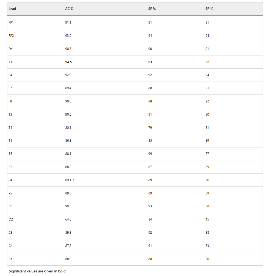Click the FP2 accuracy value 93.9
This screenshot has height=276, width=270.
68,35
